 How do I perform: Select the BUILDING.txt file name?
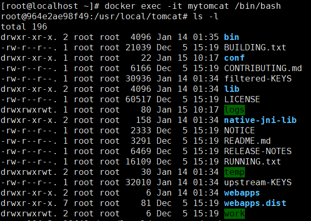tap(255, 48)
